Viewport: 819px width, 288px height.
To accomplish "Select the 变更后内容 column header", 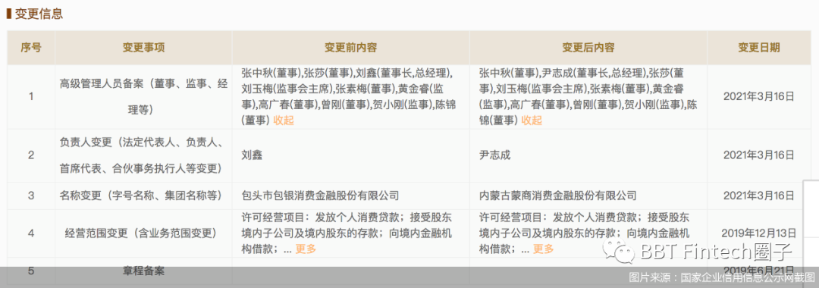I will coord(588,48).
